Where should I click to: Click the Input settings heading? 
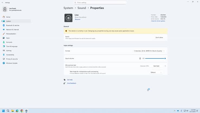[68, 45]
